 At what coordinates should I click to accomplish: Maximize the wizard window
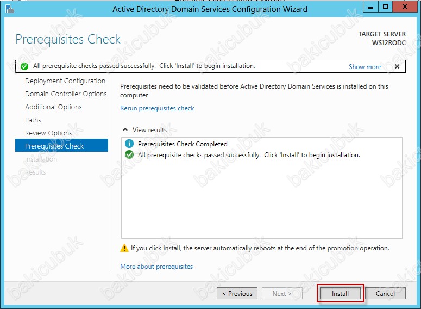point(386,7)
